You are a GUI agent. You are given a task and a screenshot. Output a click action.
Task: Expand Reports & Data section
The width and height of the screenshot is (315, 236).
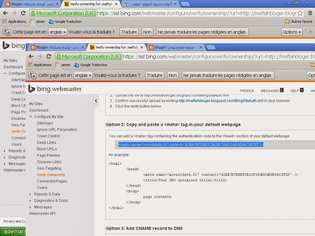pos(30,194)
